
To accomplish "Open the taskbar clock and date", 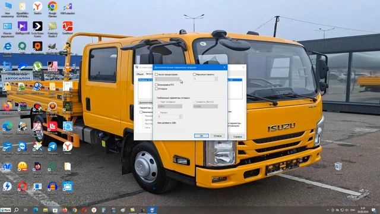I will 363,210.
